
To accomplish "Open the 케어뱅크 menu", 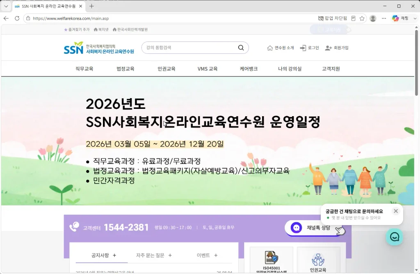I will point(249,69).
